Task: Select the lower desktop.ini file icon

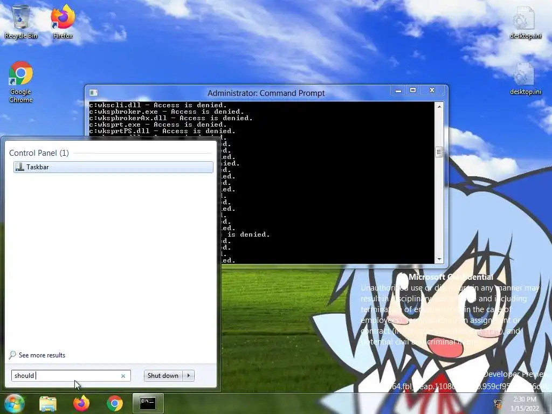Action: coord(525,79)
